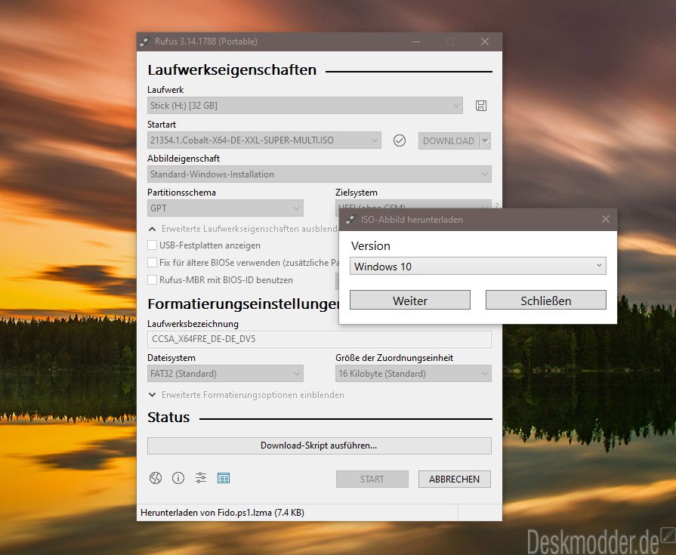Open the Version Windows 10 dropdown
Viewport: 676px width, 555px height.
477,267
